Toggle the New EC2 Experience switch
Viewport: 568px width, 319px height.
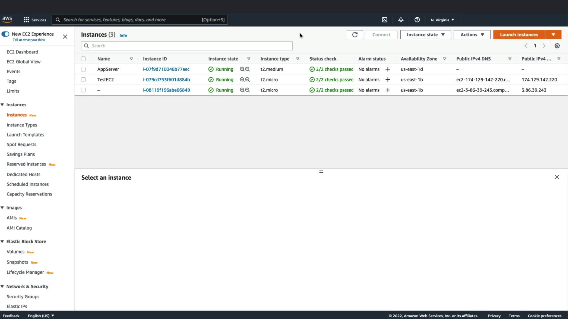click(x=5, y=34)
